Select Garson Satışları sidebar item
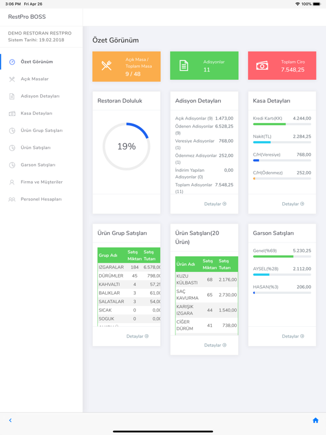The height and width of the screenshot is (435, 326). 41,165
